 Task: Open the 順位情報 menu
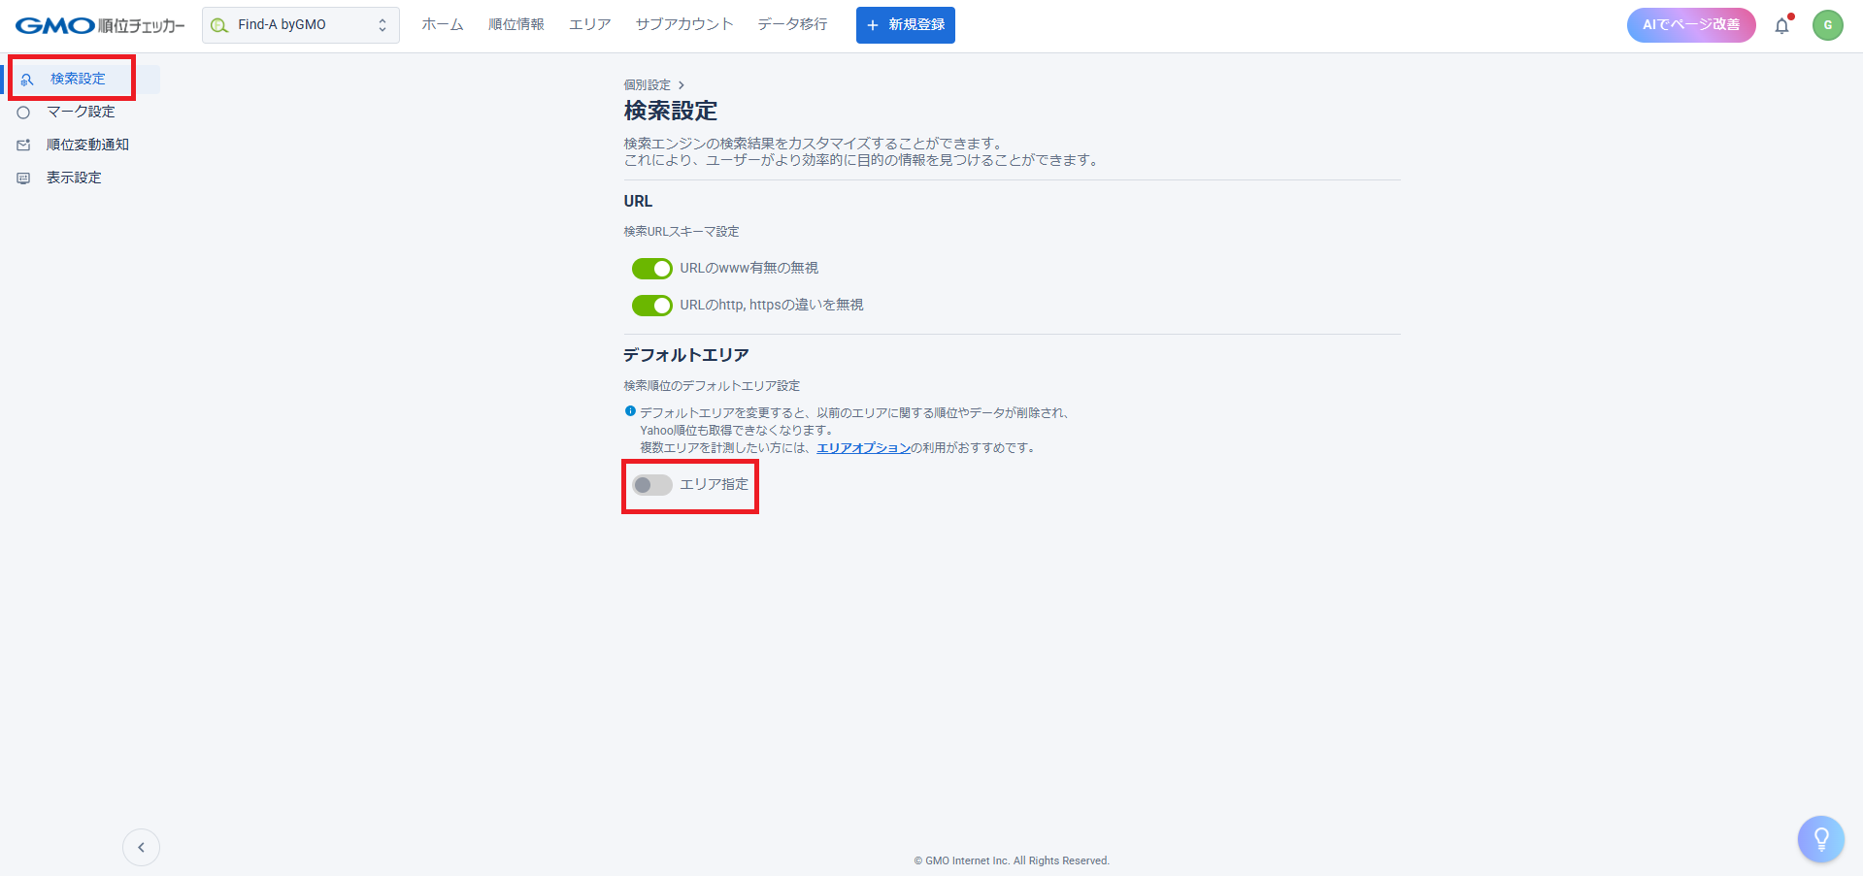tap(516, 24)
